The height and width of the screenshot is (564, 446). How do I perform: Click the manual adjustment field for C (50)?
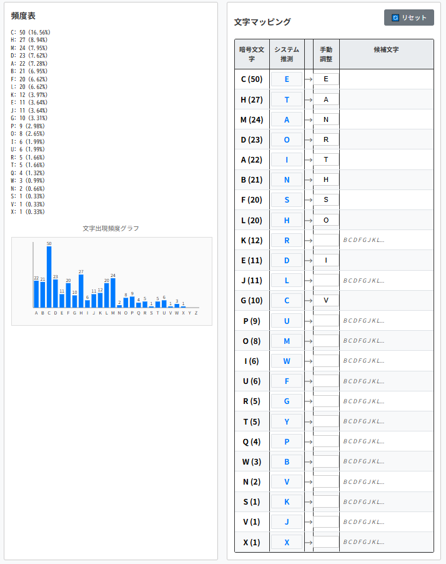point(326,79)
